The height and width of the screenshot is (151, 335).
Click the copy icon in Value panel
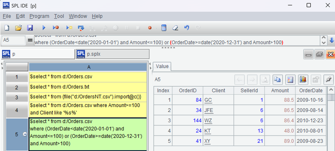[x=277, y=80]
